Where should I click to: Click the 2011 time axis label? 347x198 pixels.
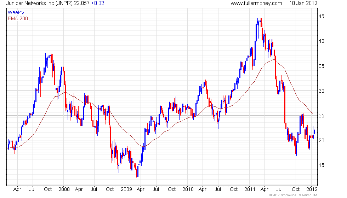pyautogui.click(x=250, y=190)
